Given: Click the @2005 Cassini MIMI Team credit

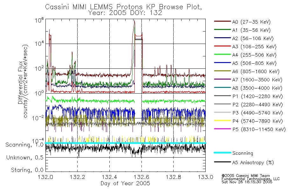Looking at the screenshot, I should (245, 176).
